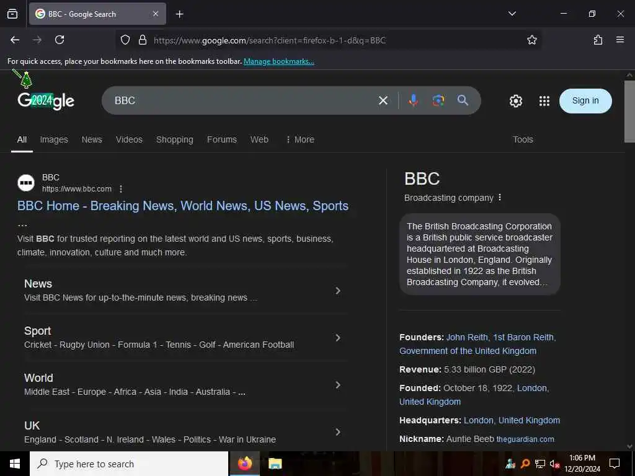The height and width of the screenshot is (476, 635).
Task: Open the search Tools options
Action: tap(523, 139)
